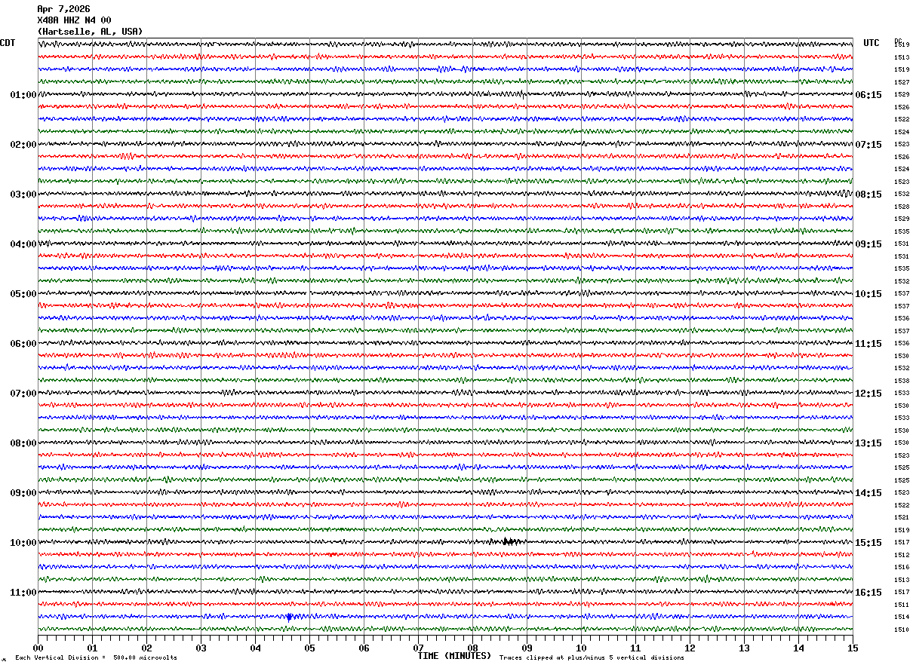
Task: Click the 'Each Vertical Division = 500.00 microvolts' note
Action: [x=97, y=658]
